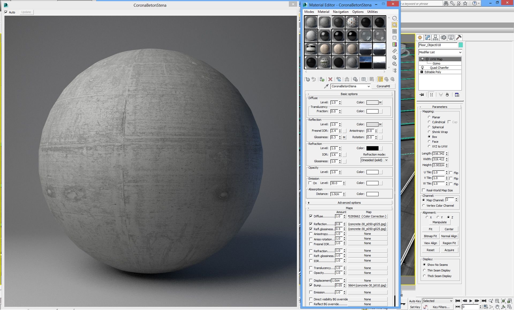Click the Get Material icon
Image resolution: width=514 pixels, height=310 pixels.
pyautogui.click(x=308, y=79)
